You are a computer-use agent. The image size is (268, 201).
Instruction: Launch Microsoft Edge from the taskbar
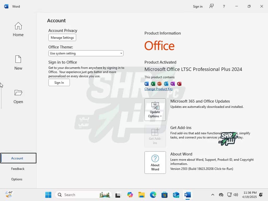(153, 195)
